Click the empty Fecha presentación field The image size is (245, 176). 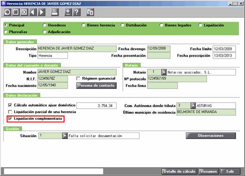pyautogui.click(x=159, y=56)
